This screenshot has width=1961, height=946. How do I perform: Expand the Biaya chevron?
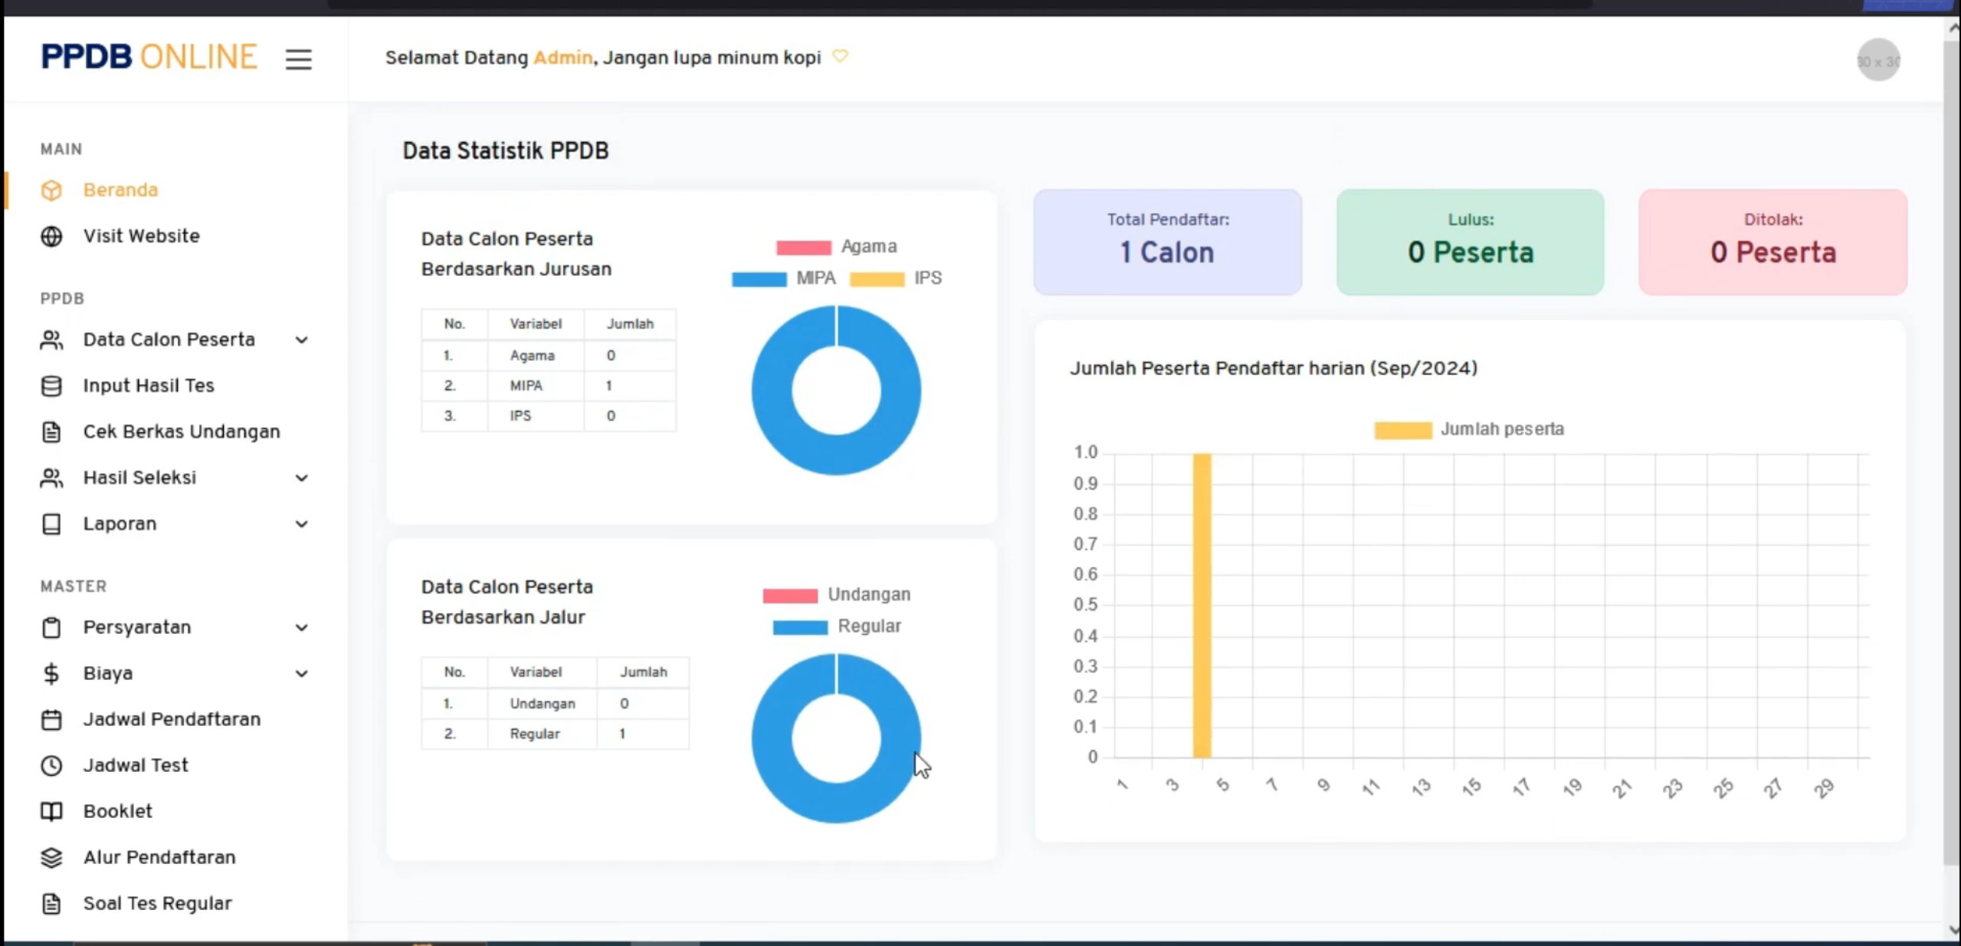302,673
